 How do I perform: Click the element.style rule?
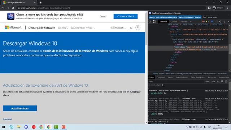coord(156,85)
